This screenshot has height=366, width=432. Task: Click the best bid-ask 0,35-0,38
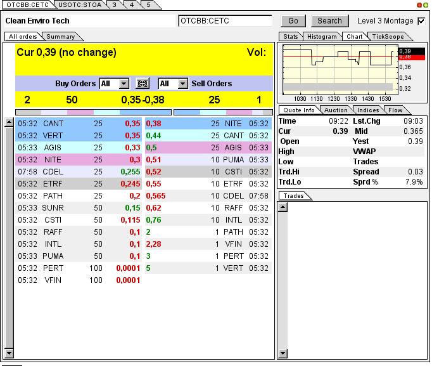143,100
